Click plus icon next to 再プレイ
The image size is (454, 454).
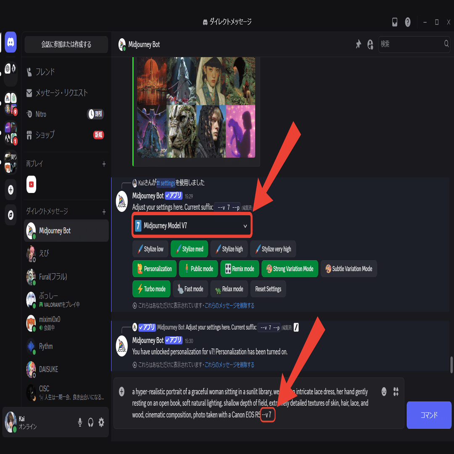[x=104, y=164]
